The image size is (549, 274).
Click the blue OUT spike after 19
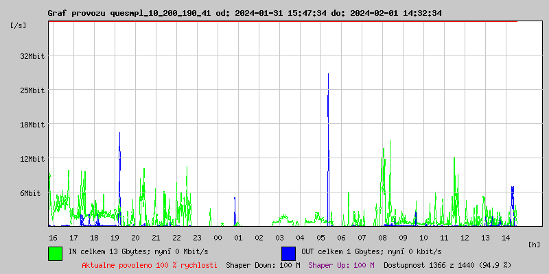(119, 178)
